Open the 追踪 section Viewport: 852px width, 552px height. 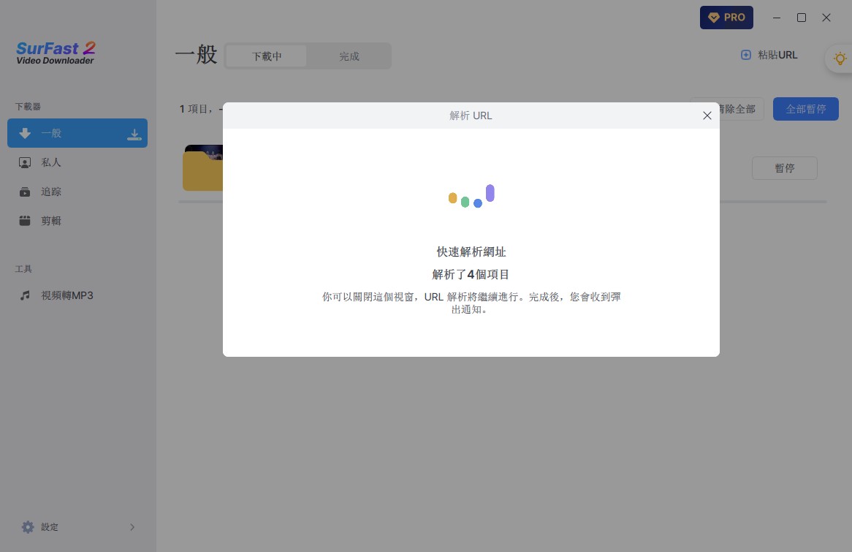(x=77, y=192)
